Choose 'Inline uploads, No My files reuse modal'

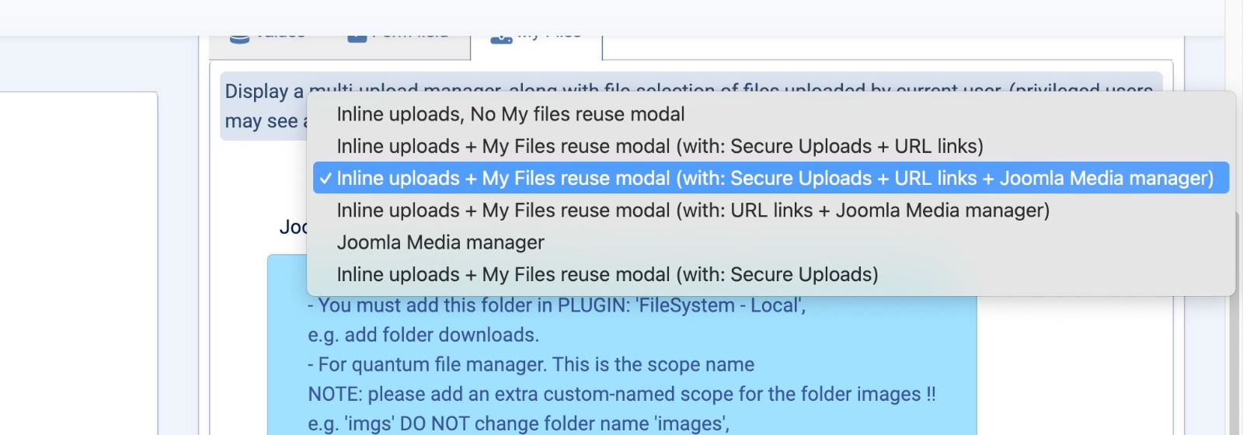point(510,114)
